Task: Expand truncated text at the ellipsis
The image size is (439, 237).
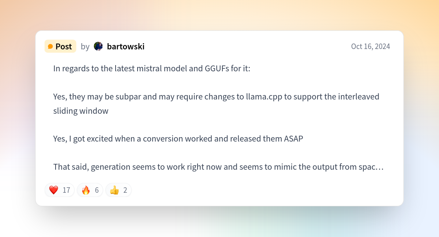Action: (x=380, y=167)
